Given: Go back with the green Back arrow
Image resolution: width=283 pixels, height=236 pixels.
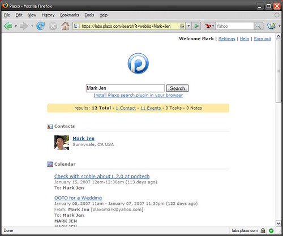Looking at the screenshot, I should [x=8, y=26].
